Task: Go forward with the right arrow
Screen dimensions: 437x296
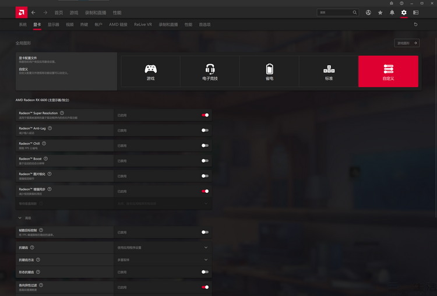Action: pos(45,13)
